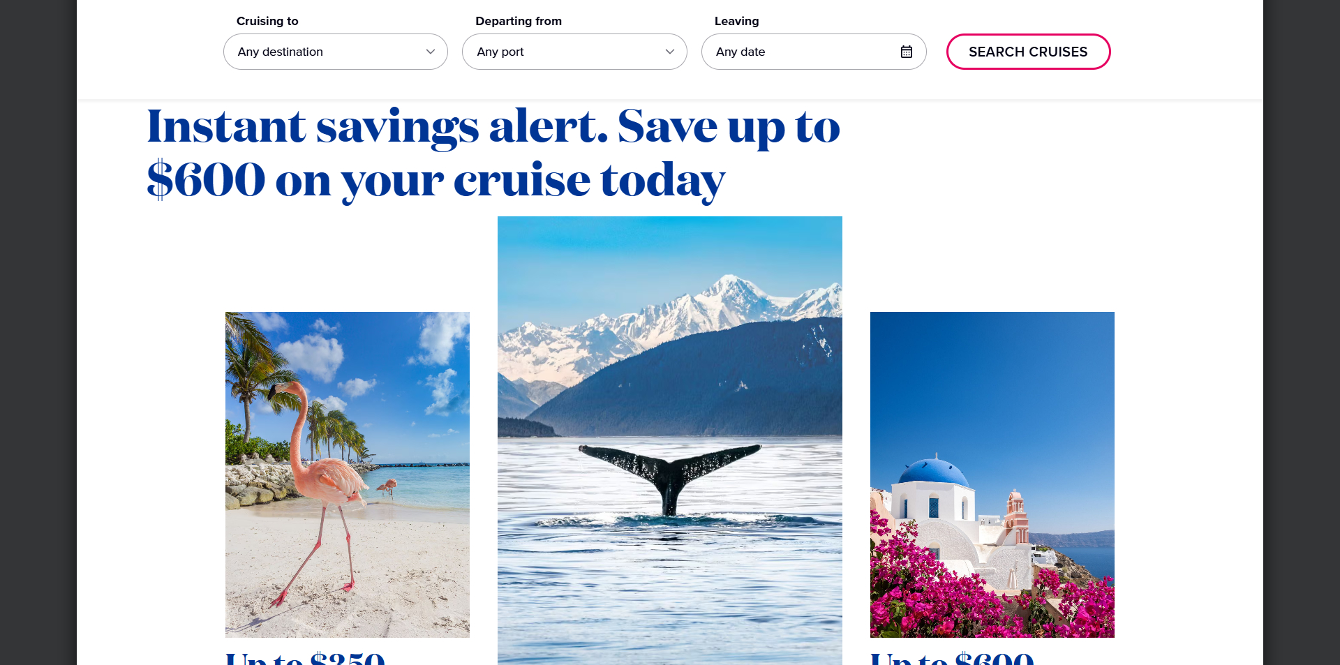The image size is (1340, 665).
Task: Select the flamingo beach photo
Action: coord(348,475)
